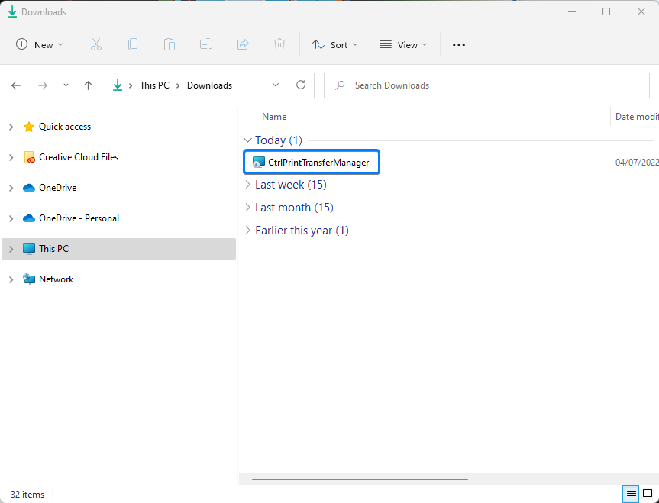Select the CtrlPrintTransferManager file name
Viewport: 659px width, 503px height.
[x=318, y=163]
